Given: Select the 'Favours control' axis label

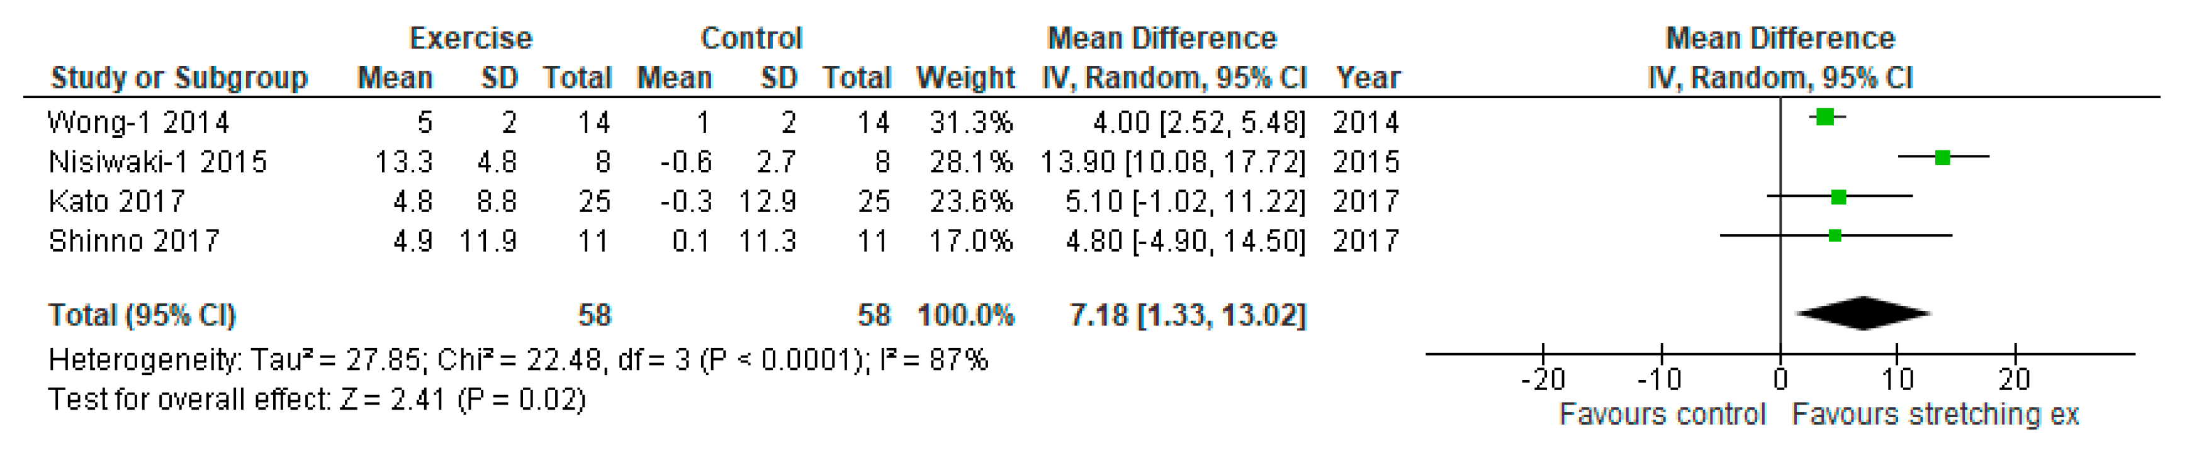Looking at the screenshot, I should click(1661, 415).
